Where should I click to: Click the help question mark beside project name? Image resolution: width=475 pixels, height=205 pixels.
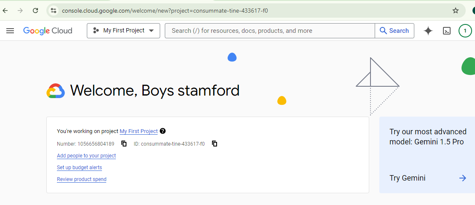point(163,131)
